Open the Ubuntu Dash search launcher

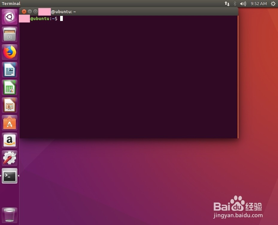click(10, 17)
